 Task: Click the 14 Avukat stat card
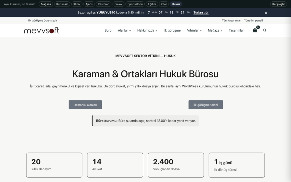tap(115, 165)
